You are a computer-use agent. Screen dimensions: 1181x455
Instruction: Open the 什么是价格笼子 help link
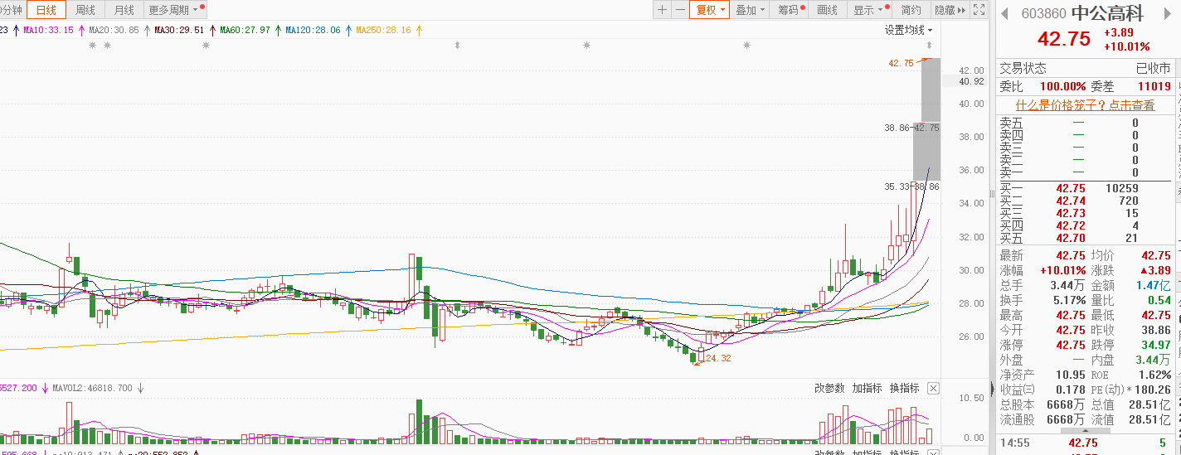point(1085,105)
